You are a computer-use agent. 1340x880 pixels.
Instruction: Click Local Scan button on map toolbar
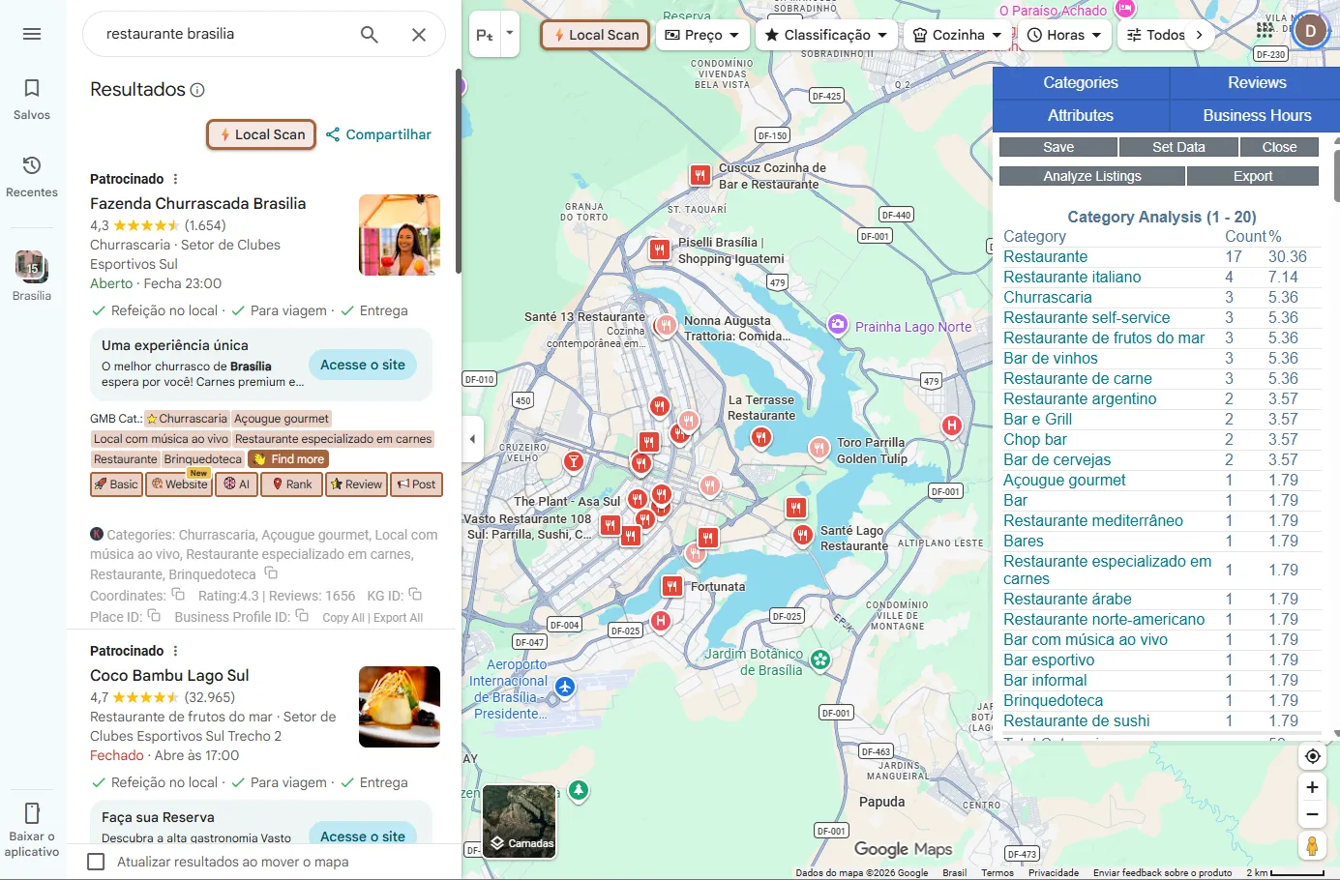coord(595,35)
